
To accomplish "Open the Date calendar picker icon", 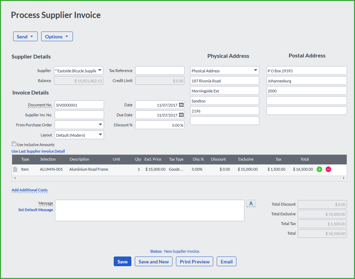I will coord(181,105).
